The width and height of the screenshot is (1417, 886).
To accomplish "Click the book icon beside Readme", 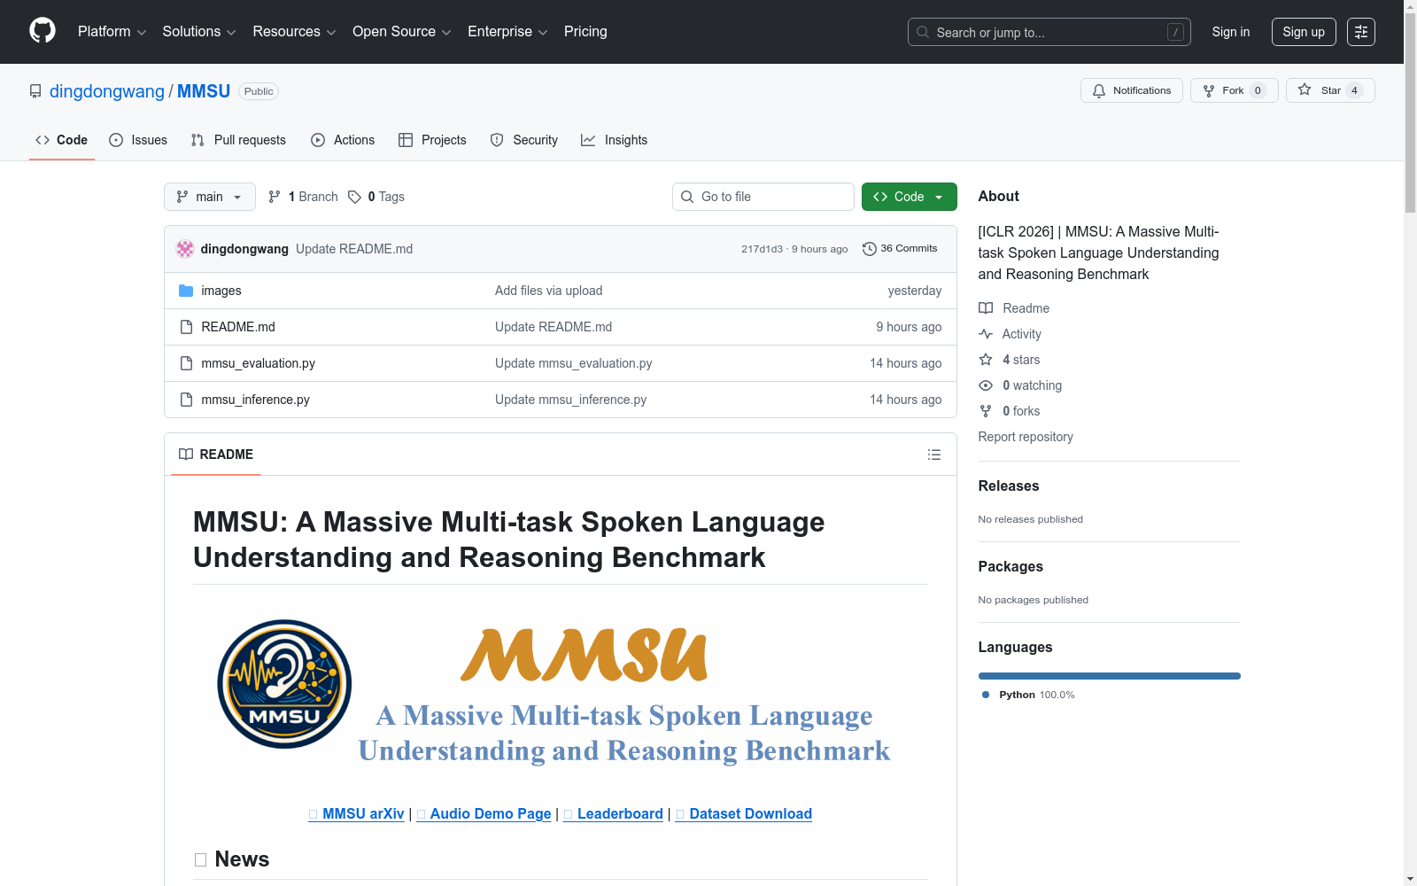I will 986,308.
